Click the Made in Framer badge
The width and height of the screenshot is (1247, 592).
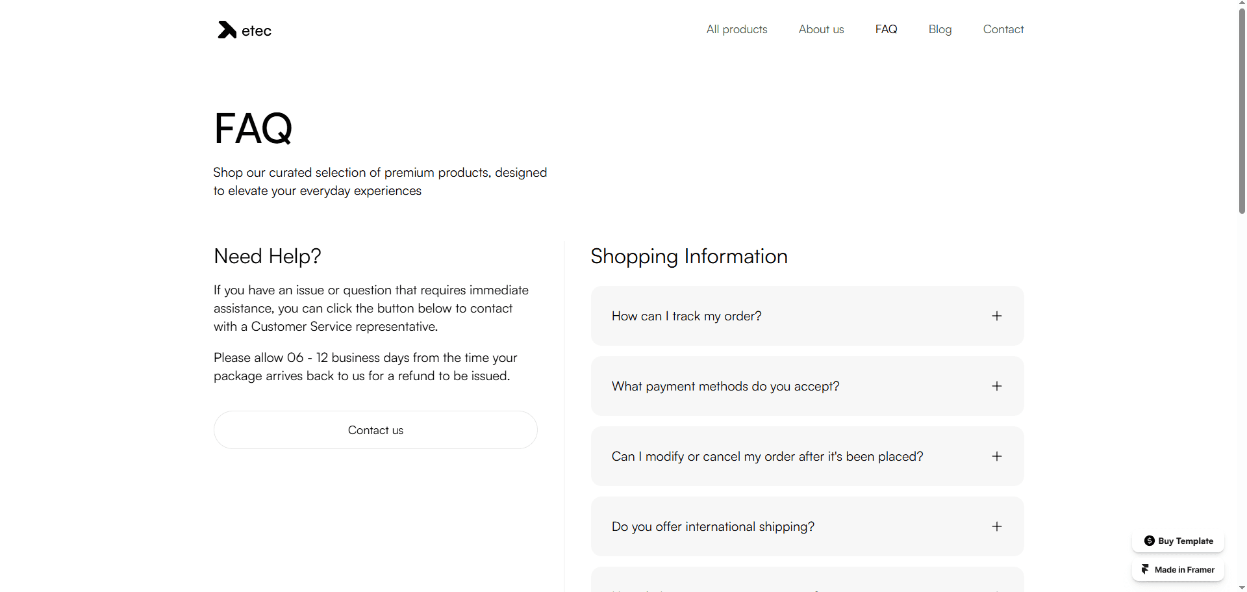click(x=1178, y=569)
